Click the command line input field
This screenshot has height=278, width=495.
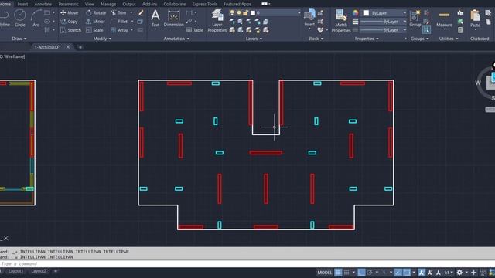coord(247,264)
